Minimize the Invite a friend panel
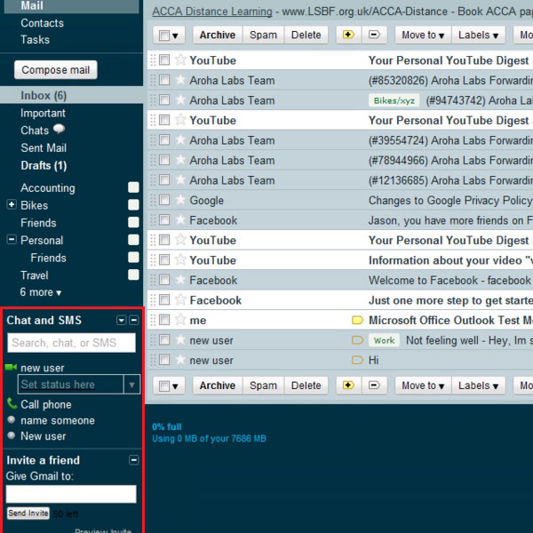Screen dimensions: 533x533 (134, 460)
